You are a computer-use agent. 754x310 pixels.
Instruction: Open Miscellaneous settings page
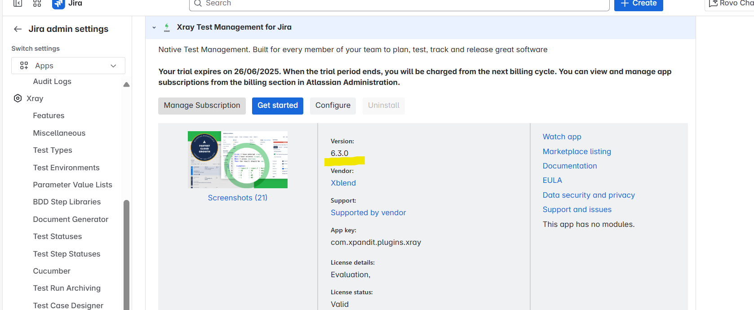[x=59, y=133]
